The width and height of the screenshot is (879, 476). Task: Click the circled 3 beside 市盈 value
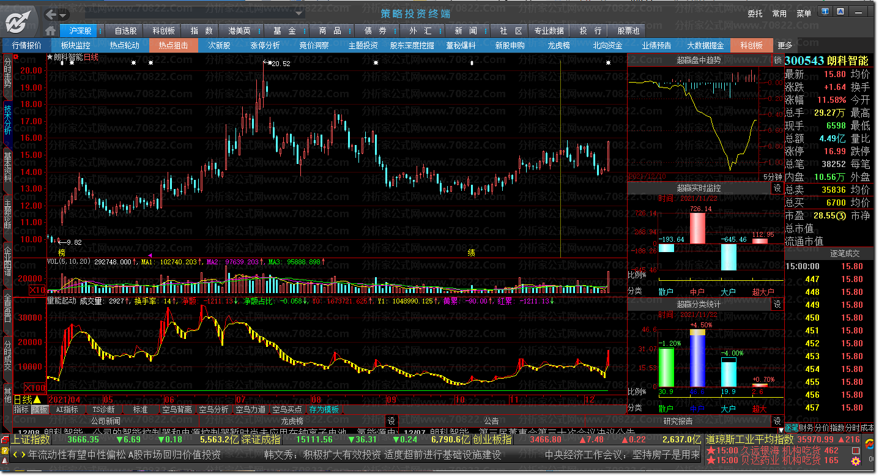842,215
